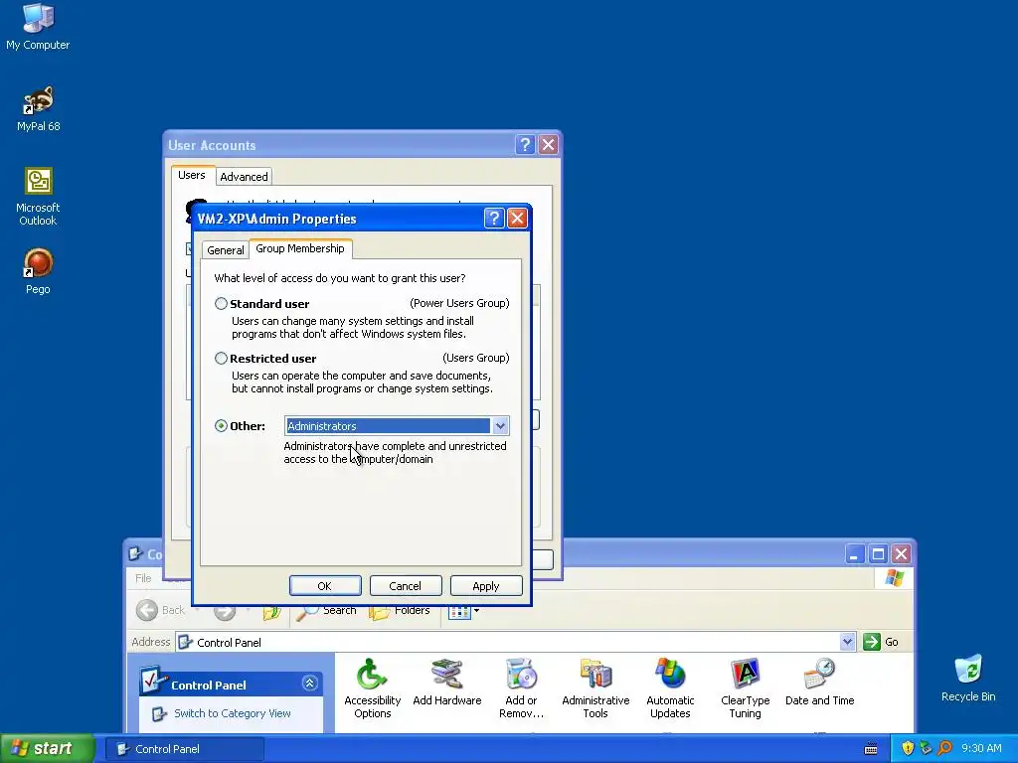Open Add Hardware applet

click(x=446, y=682)
